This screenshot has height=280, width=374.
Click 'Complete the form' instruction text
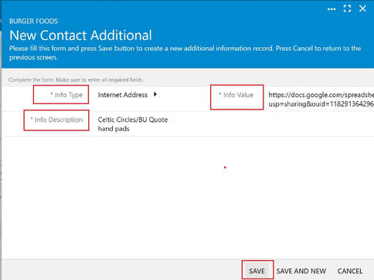pyautogui.click(x=76, y=79)
